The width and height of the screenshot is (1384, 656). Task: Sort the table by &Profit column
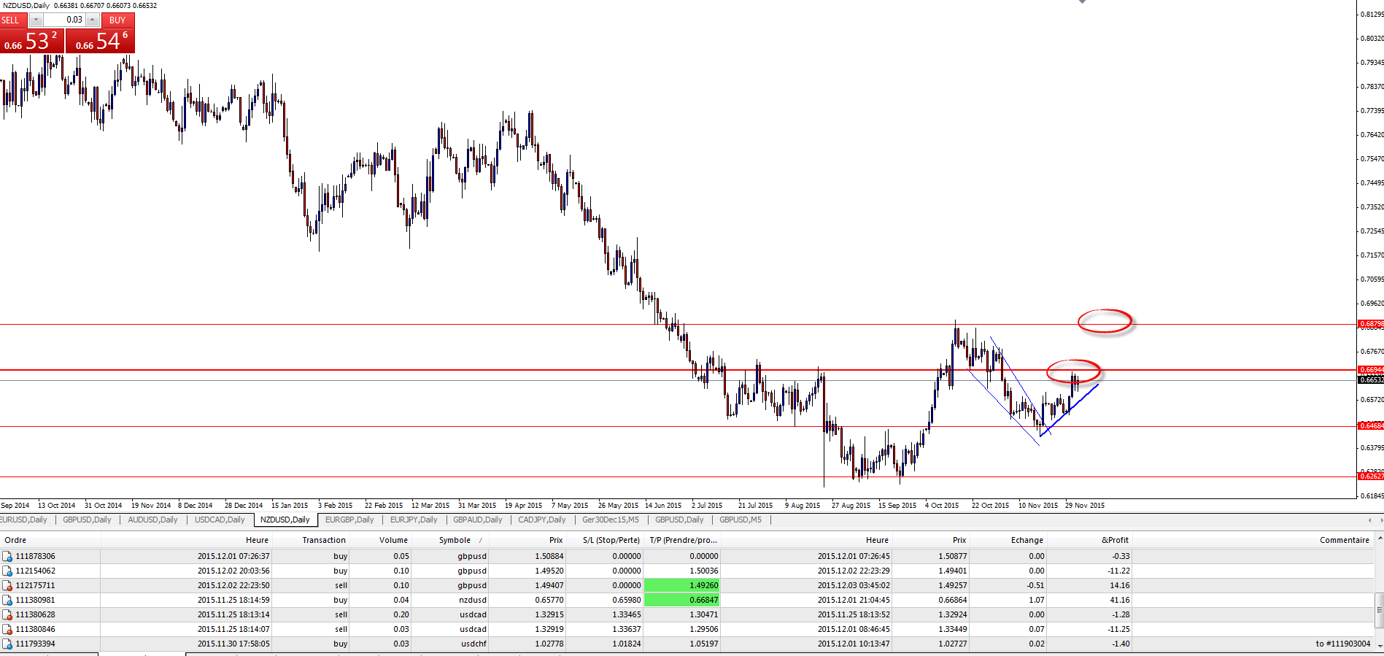(x=1115, y=540)
